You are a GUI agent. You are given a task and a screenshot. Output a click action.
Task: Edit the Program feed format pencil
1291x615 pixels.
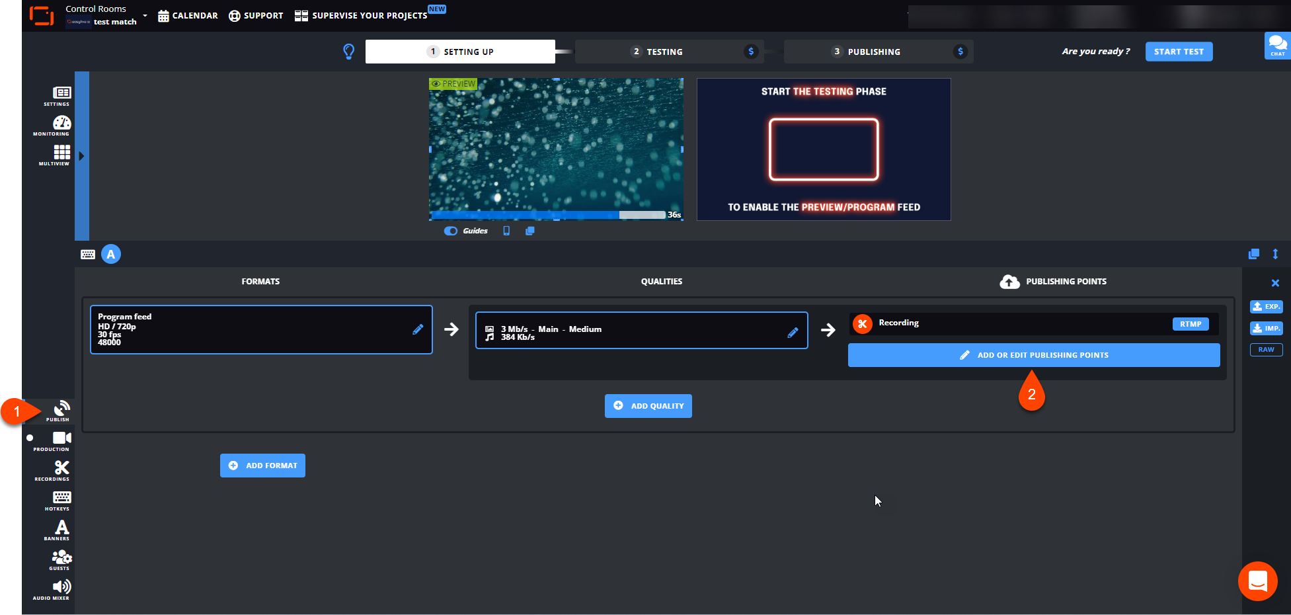pos(418,329)
